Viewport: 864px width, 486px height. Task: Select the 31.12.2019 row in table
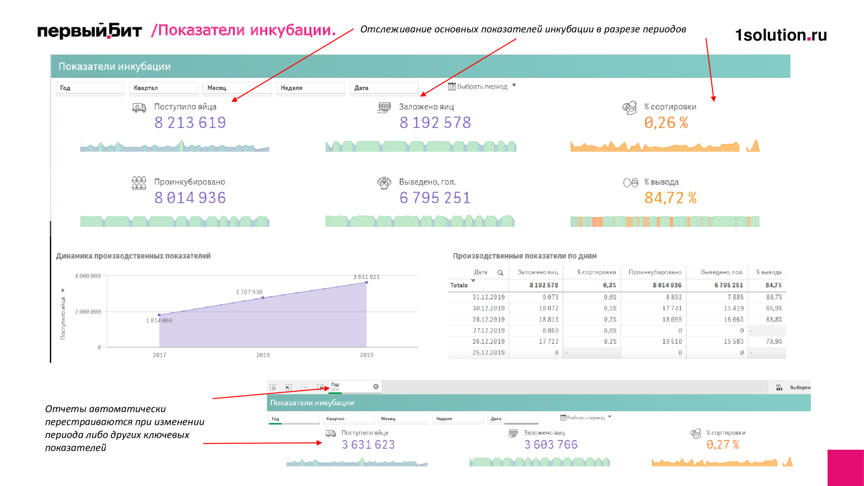617,297
